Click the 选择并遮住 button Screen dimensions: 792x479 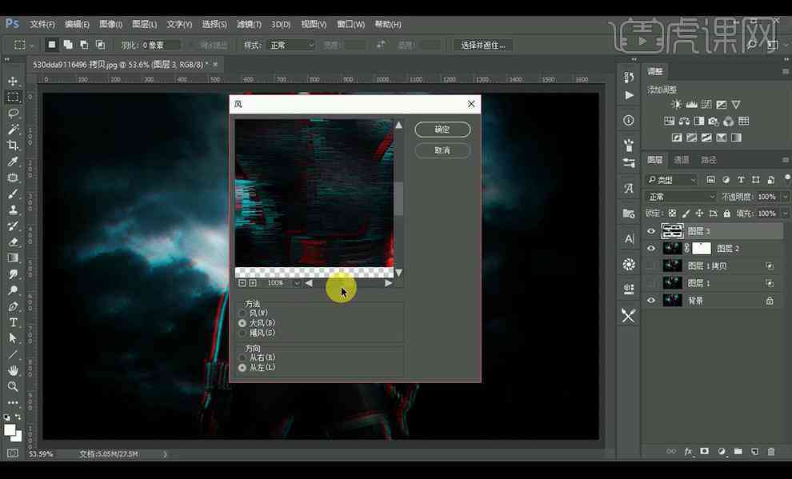coord(483,45)
